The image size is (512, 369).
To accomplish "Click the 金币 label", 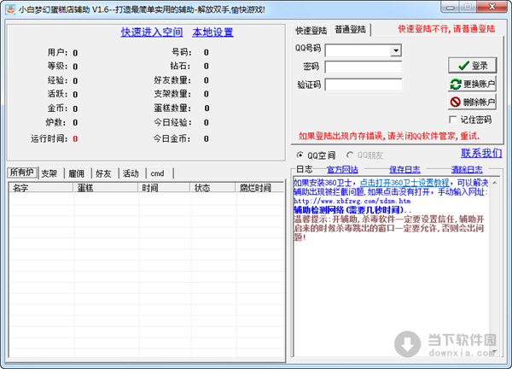I will (x=57, y=108).
